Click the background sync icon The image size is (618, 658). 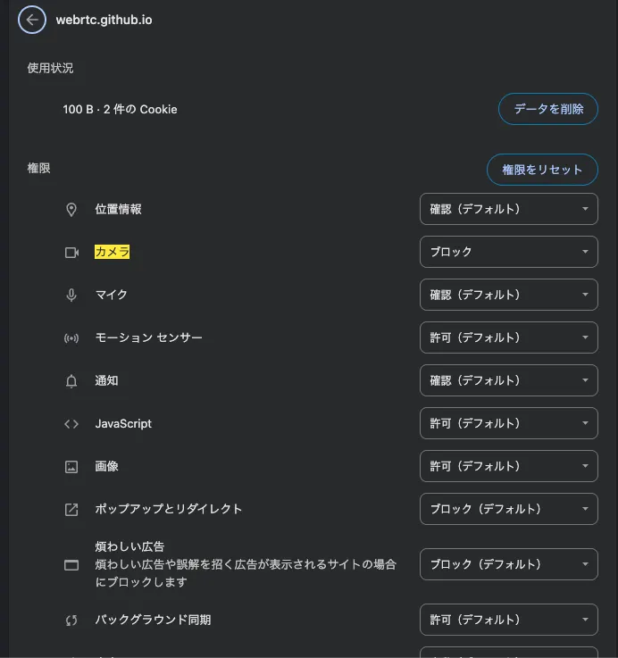71,621
